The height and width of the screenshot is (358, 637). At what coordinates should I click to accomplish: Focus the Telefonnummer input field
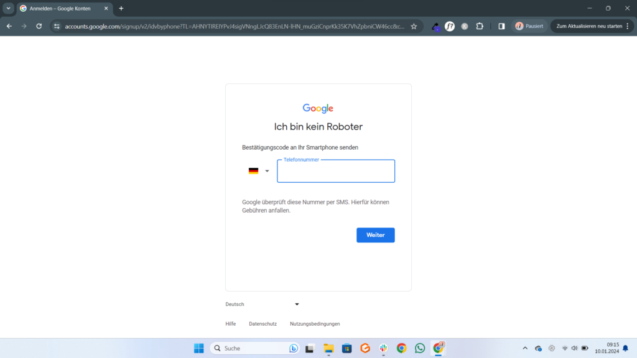point(336,172)
